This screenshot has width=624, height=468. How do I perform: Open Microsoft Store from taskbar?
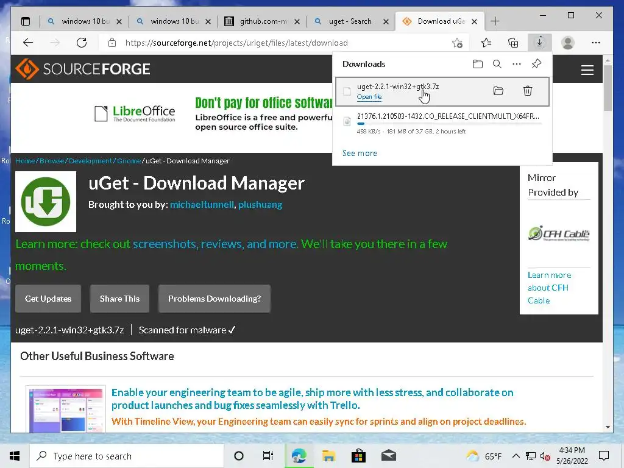pyautogui.click(x=358, y=456)
